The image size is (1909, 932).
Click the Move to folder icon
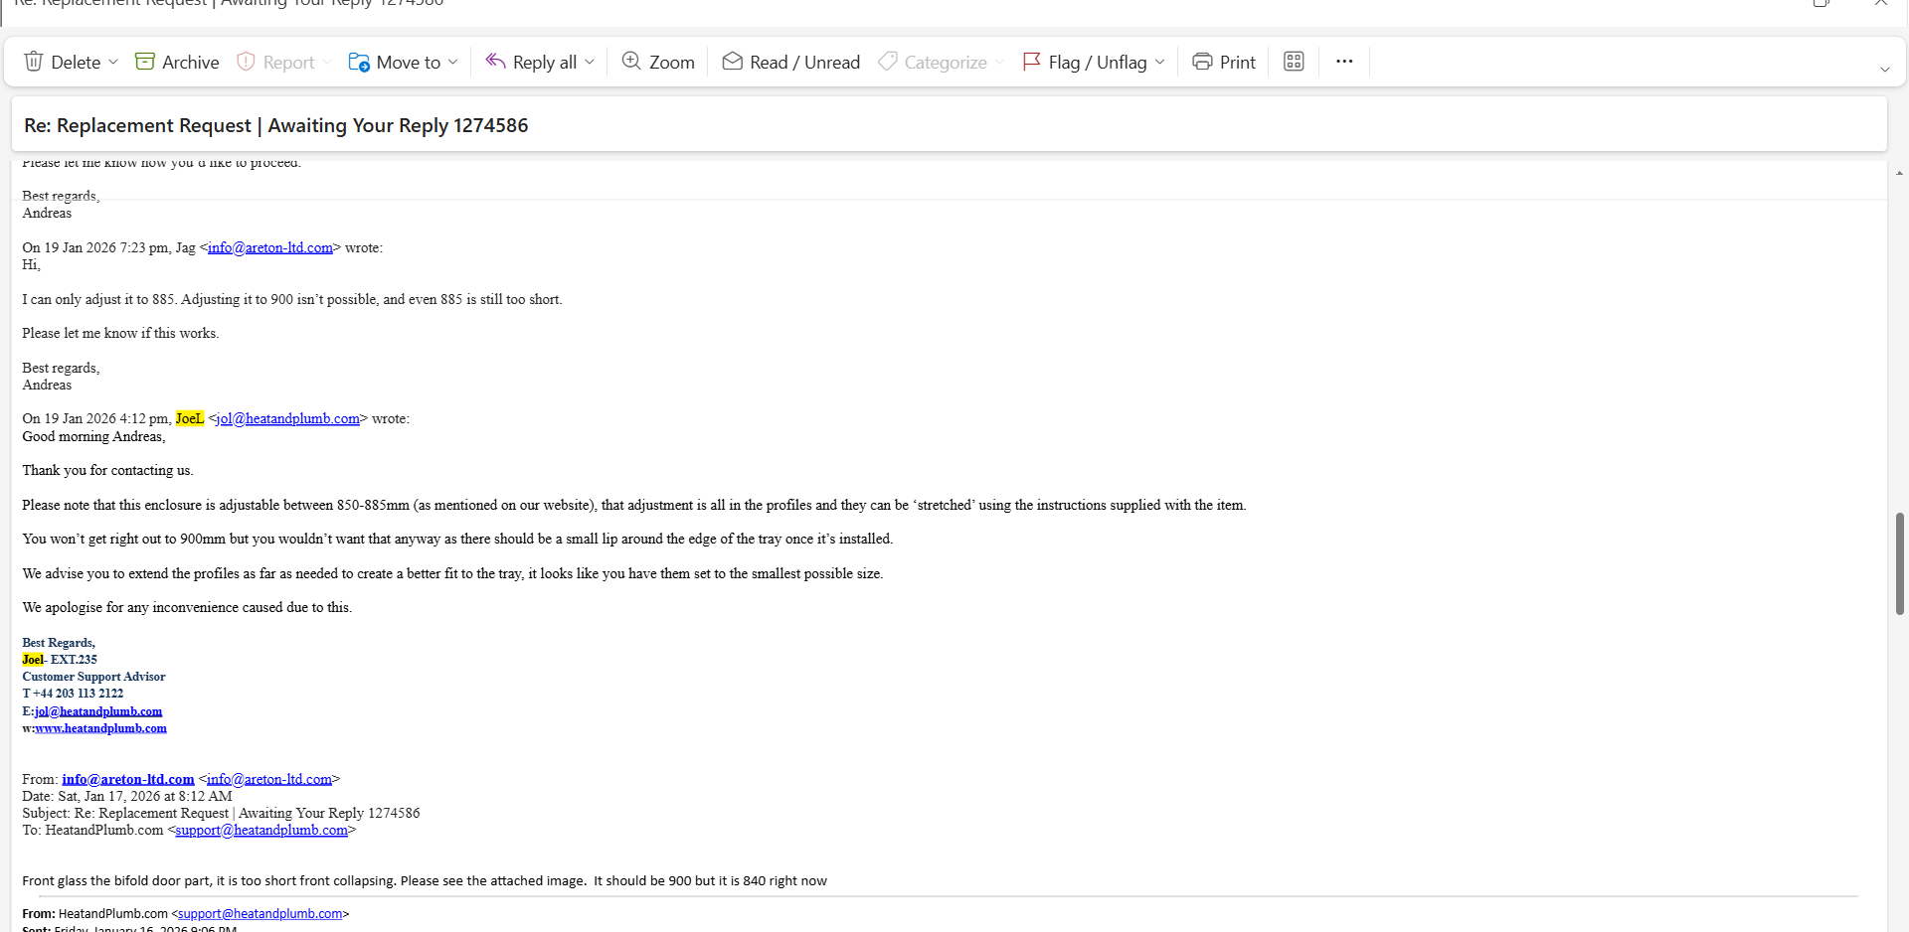[359, 62]
